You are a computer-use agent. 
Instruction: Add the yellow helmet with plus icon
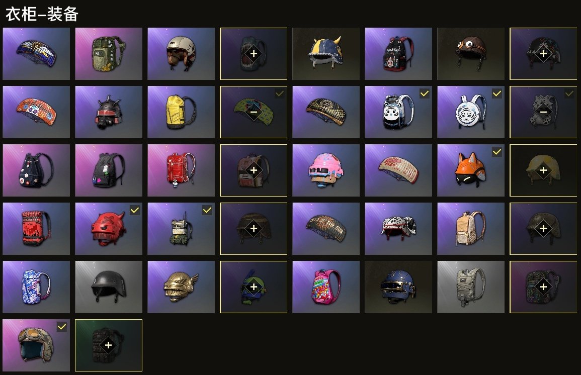pos(543,170)
